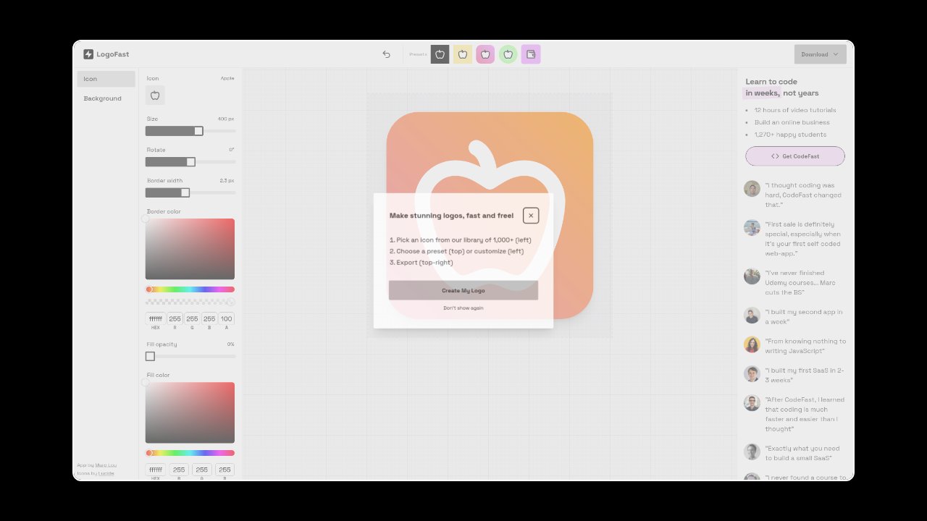Click the Border color R value field
927x521 pixels.
(x=175, y=319)
